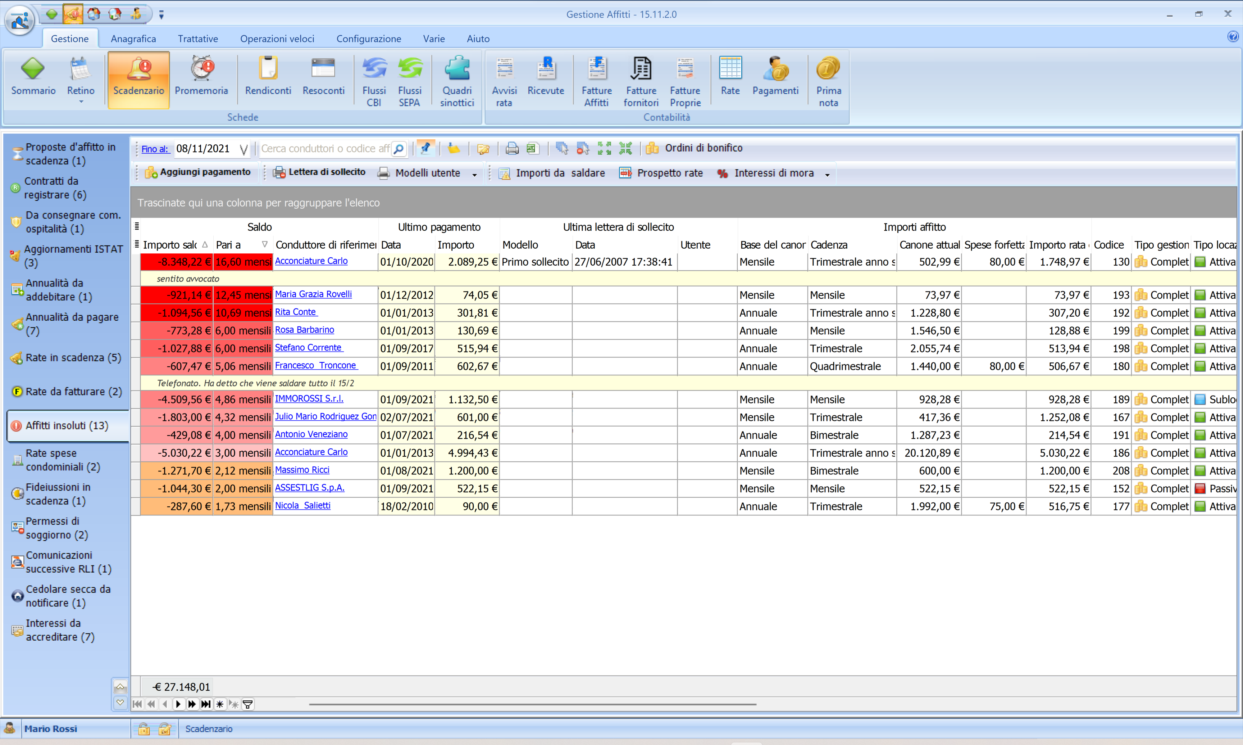Click the deselect cursor icon with red mark
The image size is (1243, 745).
(583, 149)
